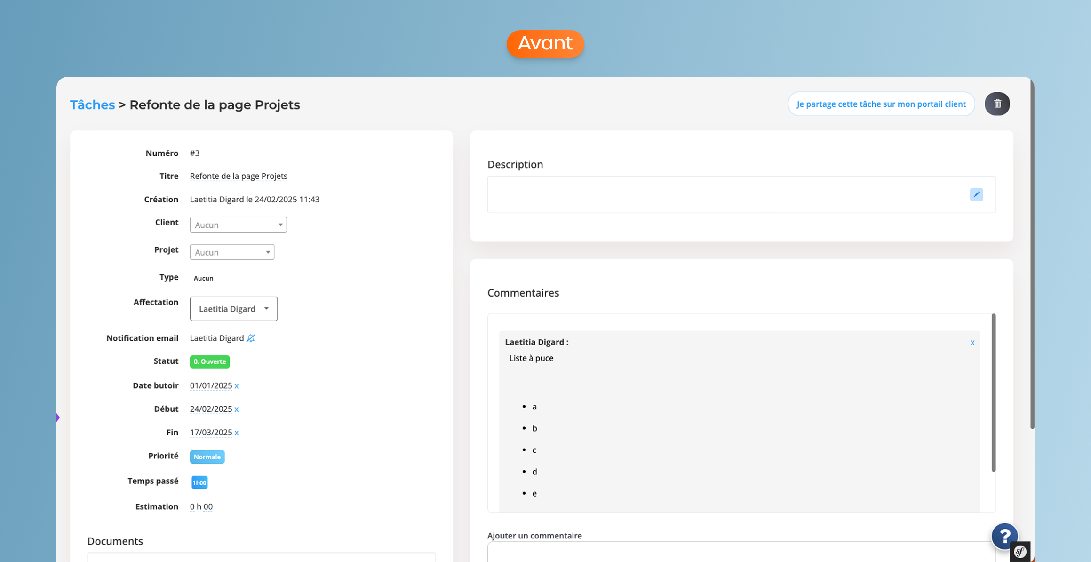The height and width of the screenshot is (562, 1091).
Task: Toggle the notification bell for Laetitia Digard
Action: coord(251,338)
